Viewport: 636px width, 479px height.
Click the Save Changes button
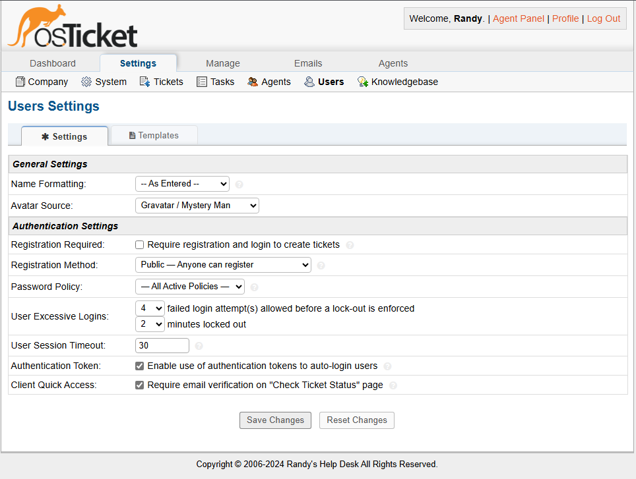[x=275, y=420]
